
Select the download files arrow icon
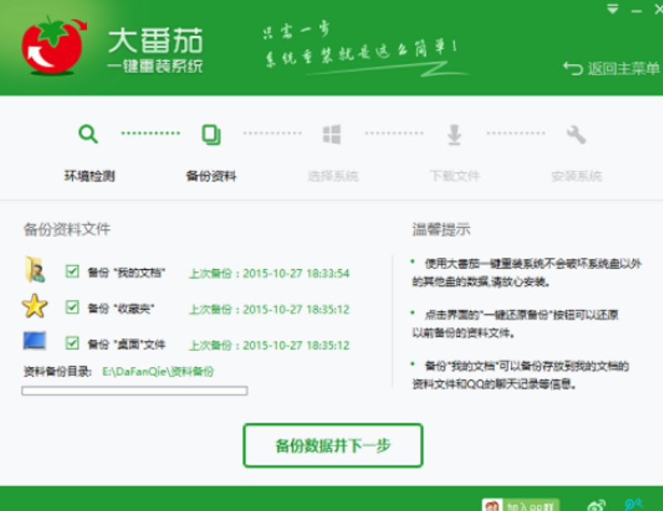454,134
